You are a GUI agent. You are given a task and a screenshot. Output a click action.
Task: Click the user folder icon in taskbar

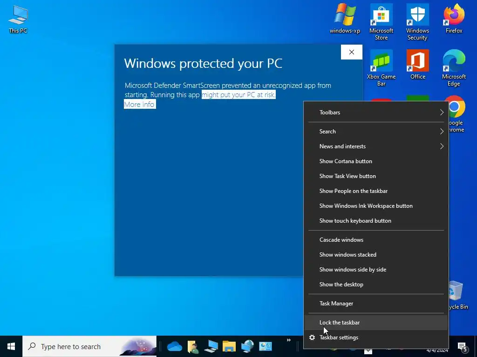[193, 346]
